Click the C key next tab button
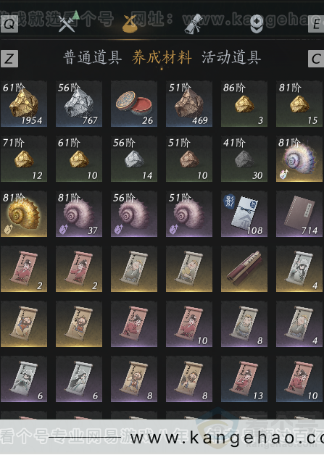Viewport: 324px width, 455px height. point(316,59)
